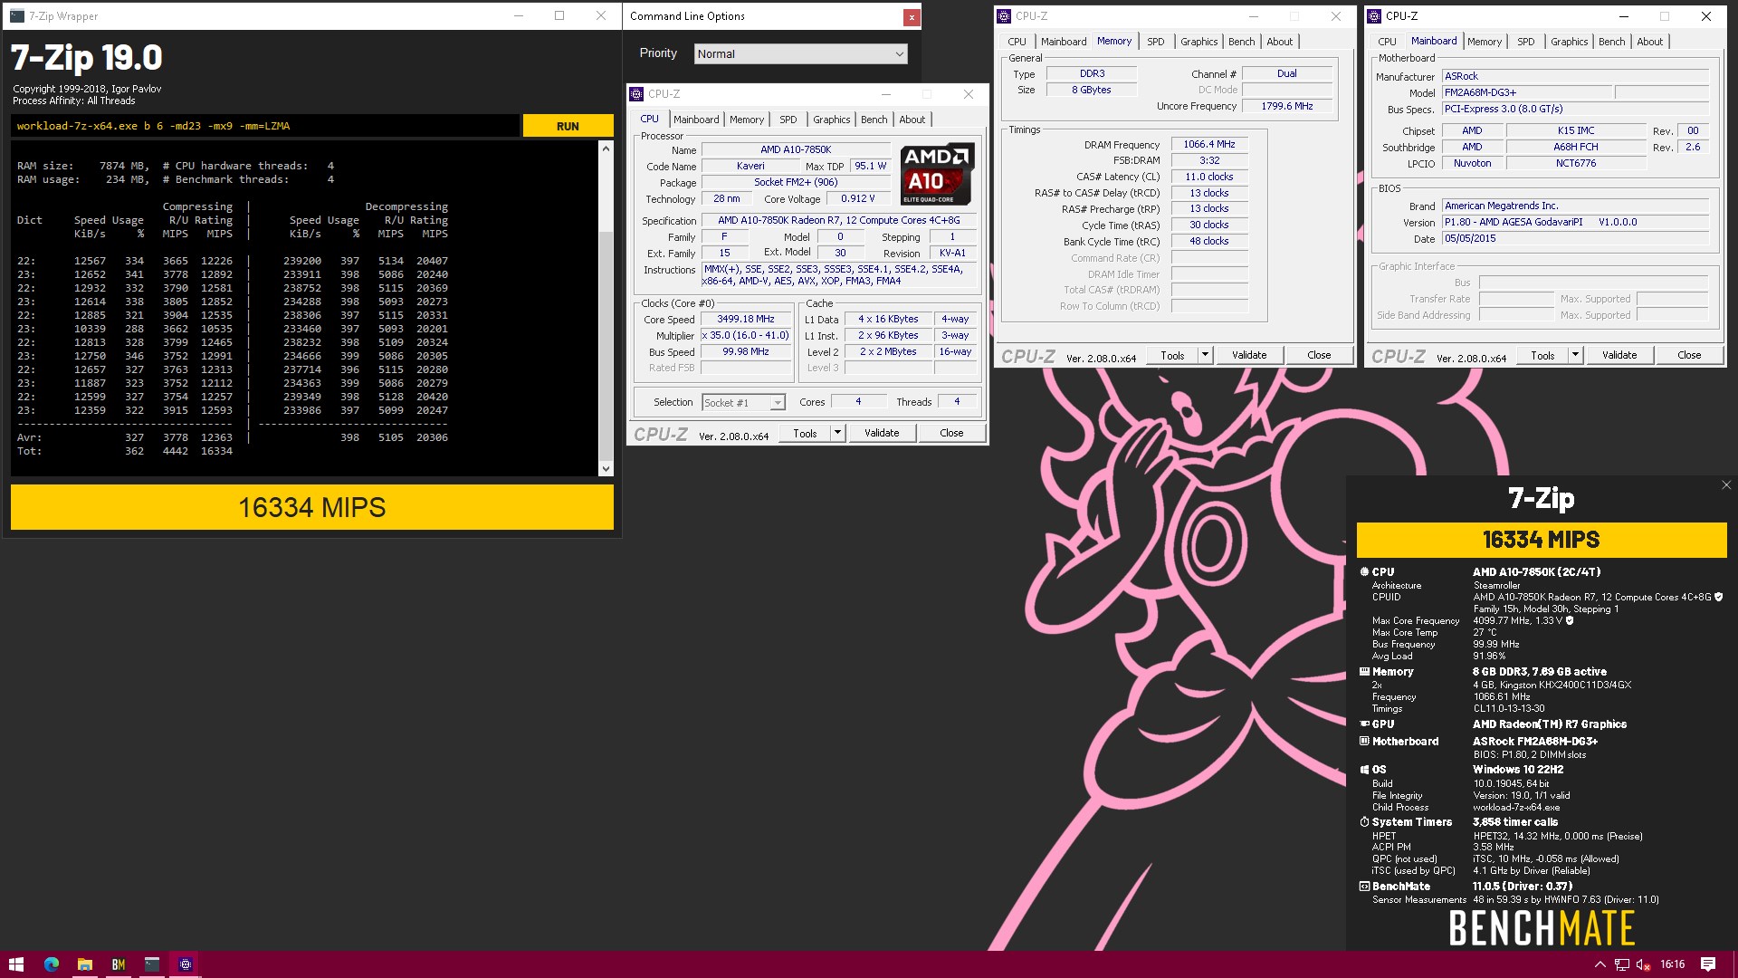Open Bench tab in CPU-Z CPU window
This screenshot has width=1738, height=978.
tap(874, 120)
